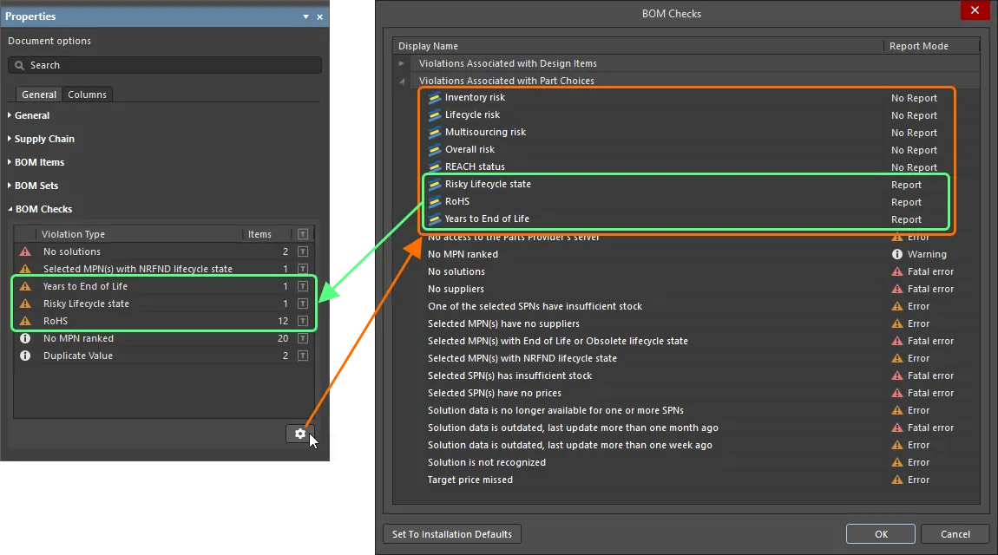Toggle the filter for the No solutions violation
The image size is (998, 555).
(x=302, y=251)
